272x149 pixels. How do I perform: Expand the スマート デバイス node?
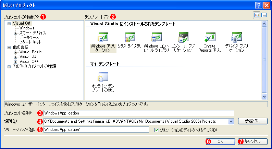(x=16, y=33)
